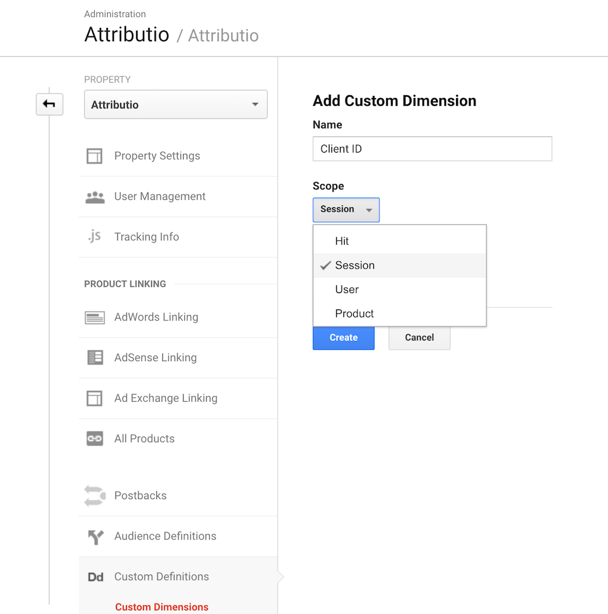Click the back arrow icon
The image size is (608, 614).
click(49, 105)
